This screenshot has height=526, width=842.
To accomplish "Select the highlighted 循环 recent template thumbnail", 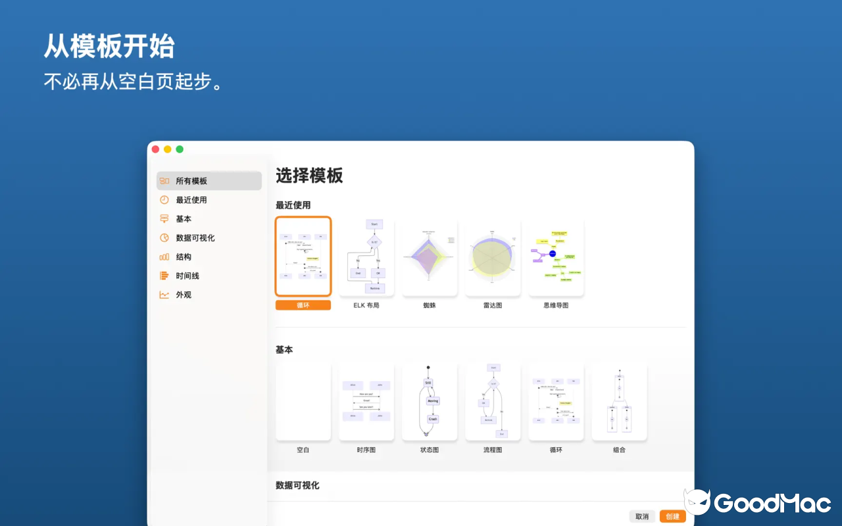I will (303, 257).
